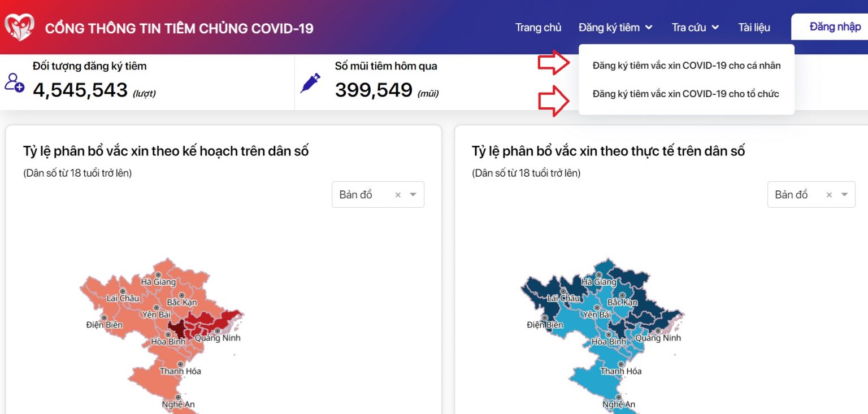
Task: Click the registered users person icon
Action: [x=14, y=82]
